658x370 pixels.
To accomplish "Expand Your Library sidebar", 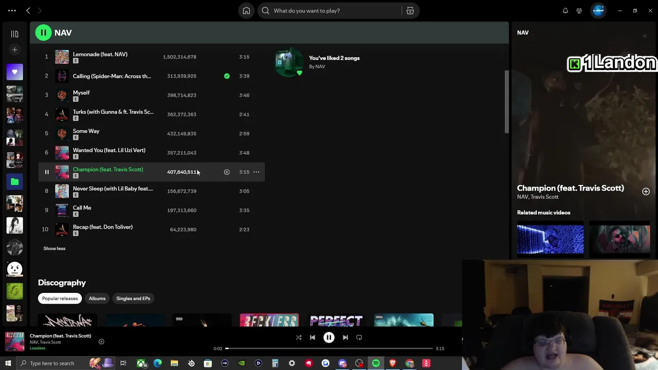I will pyautogui.click(x=14, y=34).
